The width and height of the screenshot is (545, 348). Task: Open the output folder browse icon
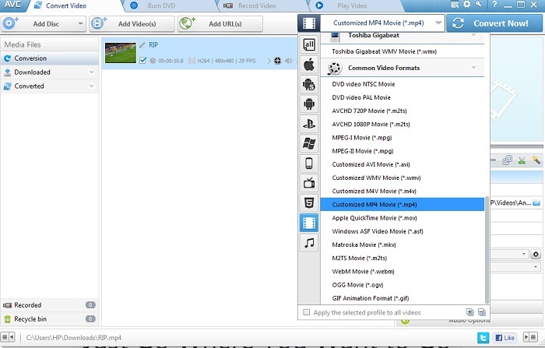point(536,202)
